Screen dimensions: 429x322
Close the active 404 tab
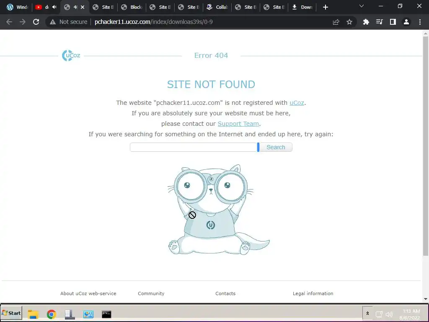pyautogui.click(x=83, y=7)
